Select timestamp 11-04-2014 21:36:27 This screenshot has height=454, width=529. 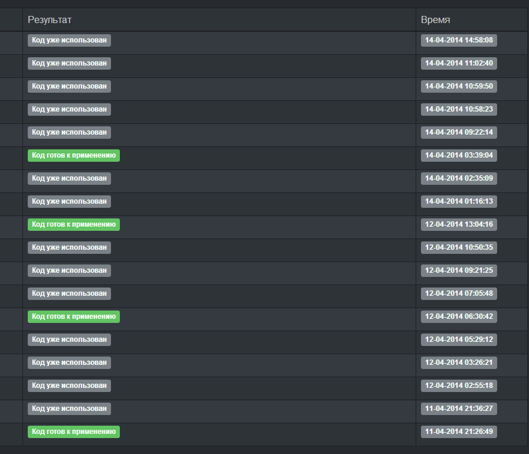coord(459,409)
